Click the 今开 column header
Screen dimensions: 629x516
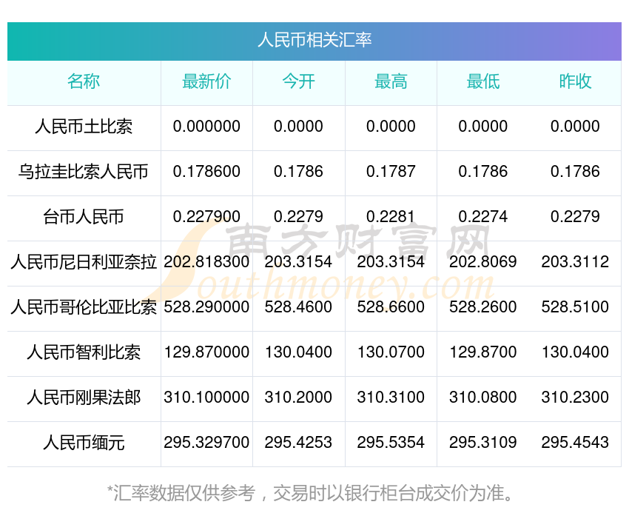[298, 81]
